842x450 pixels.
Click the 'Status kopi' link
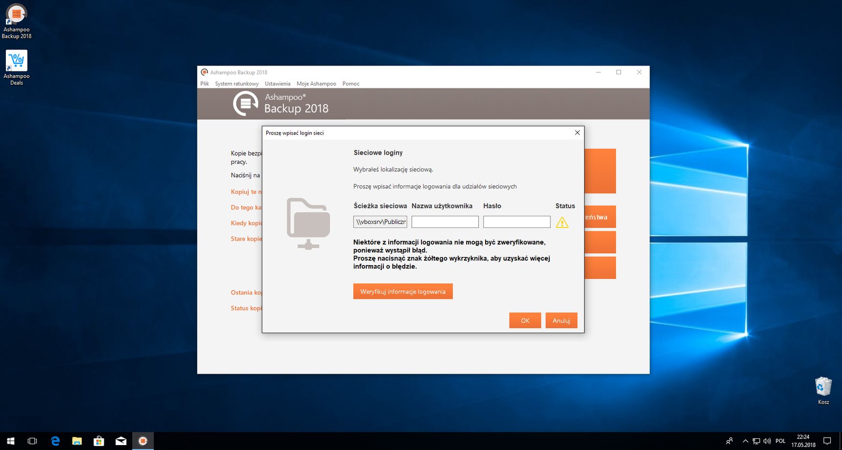click(246, 308)
